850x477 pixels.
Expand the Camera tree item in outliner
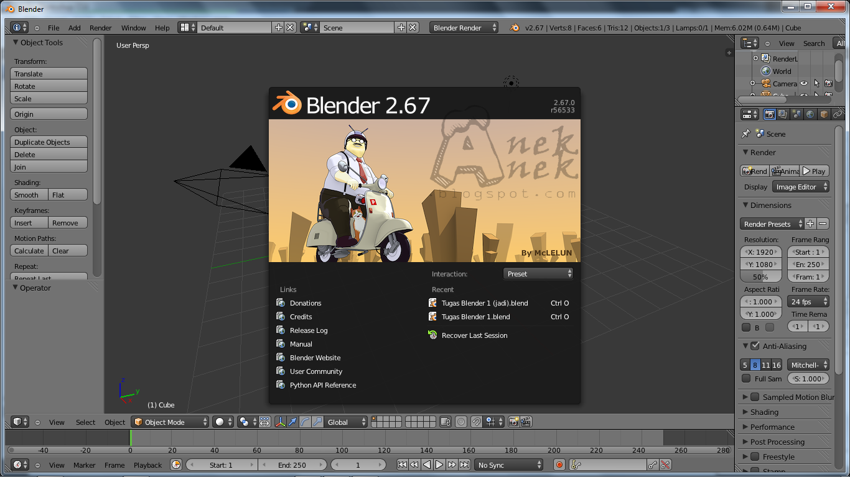coord(752,83)
